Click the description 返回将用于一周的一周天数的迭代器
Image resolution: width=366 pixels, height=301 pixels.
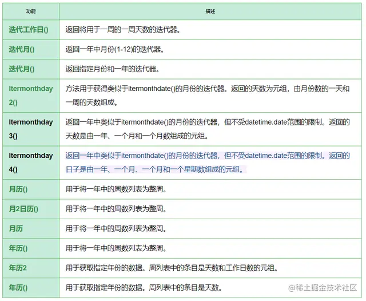pos(123,30)
